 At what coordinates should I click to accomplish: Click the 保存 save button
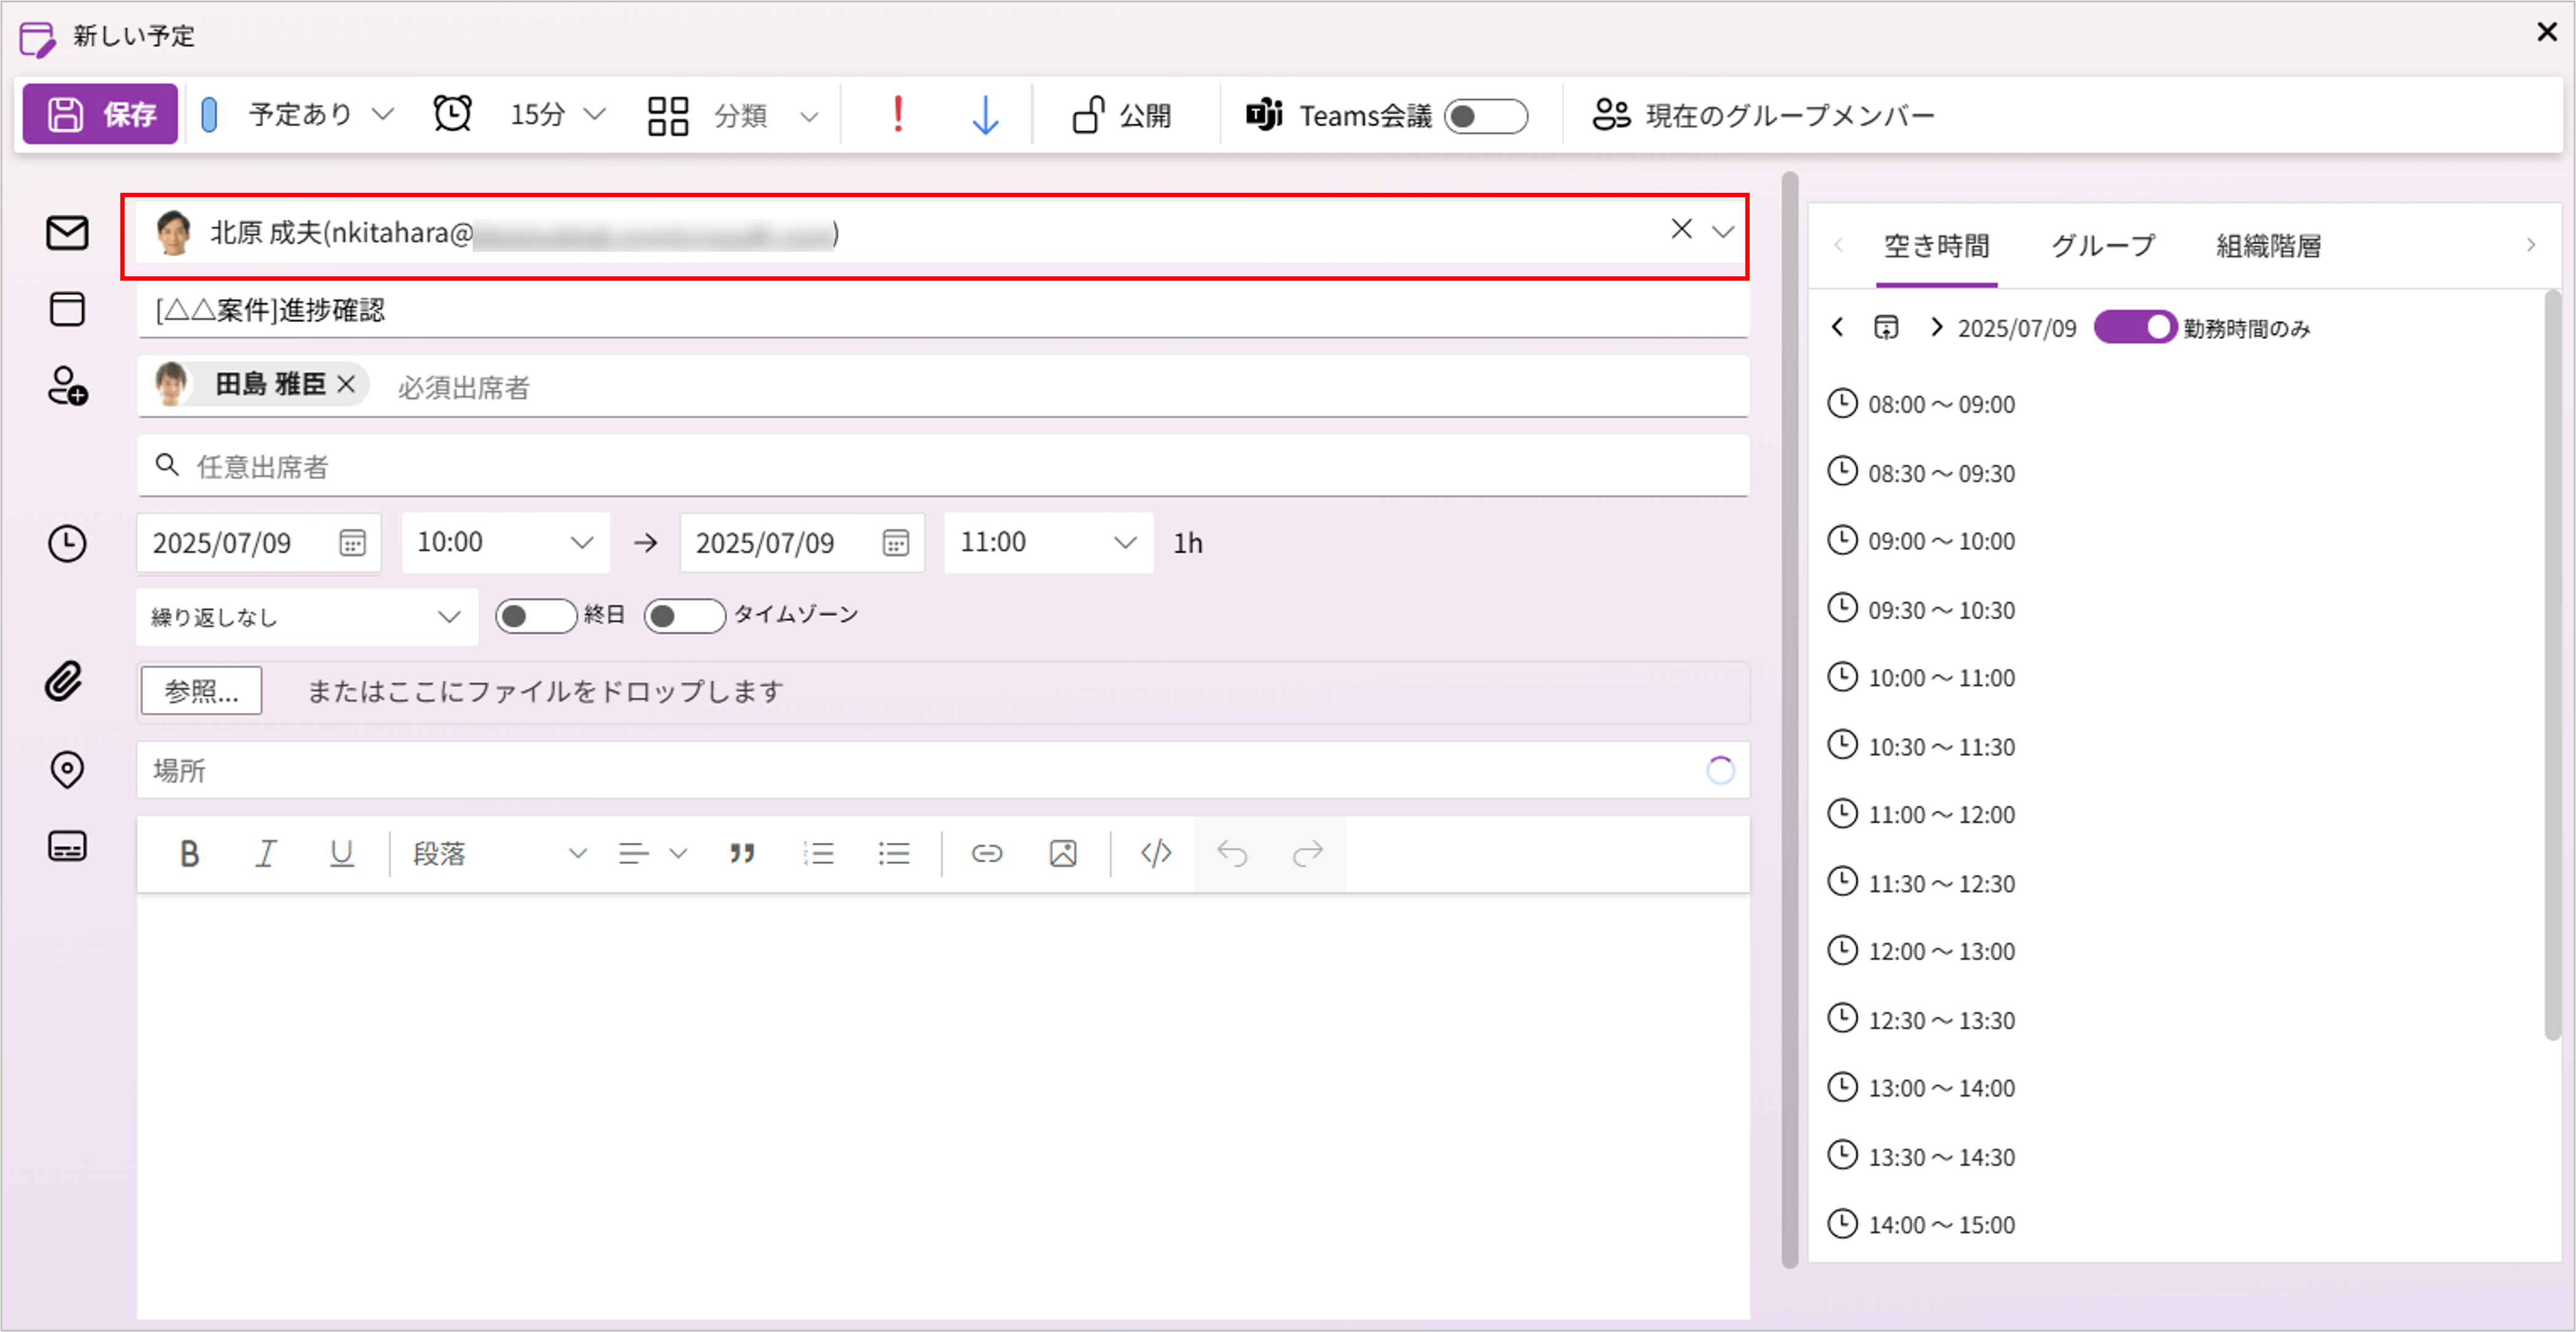click(100, 114)
